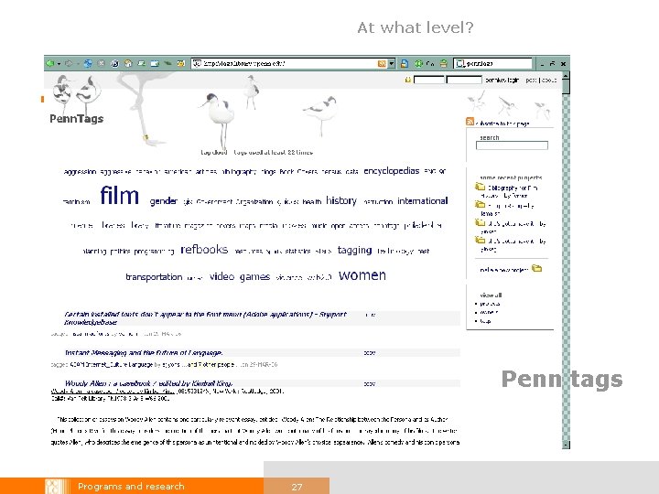
Task: Click the second PennKey login field
Action: (x=463, y=80)
